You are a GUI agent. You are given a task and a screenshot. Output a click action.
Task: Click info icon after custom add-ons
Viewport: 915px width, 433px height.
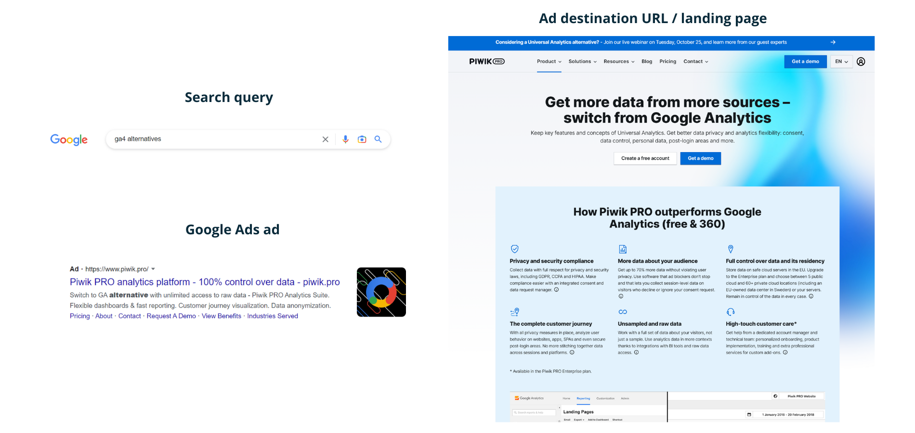coord(785,352)
